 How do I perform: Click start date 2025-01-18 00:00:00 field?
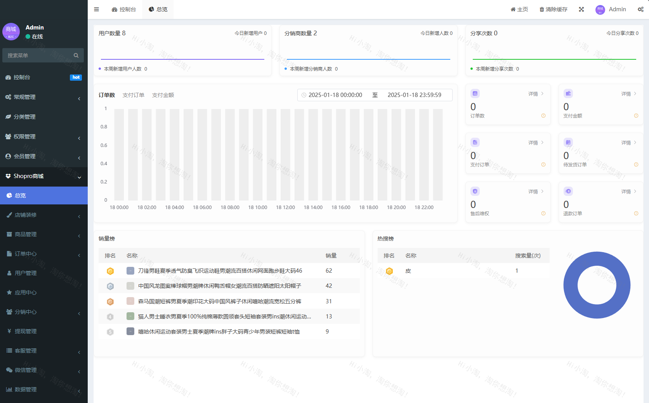335,95
